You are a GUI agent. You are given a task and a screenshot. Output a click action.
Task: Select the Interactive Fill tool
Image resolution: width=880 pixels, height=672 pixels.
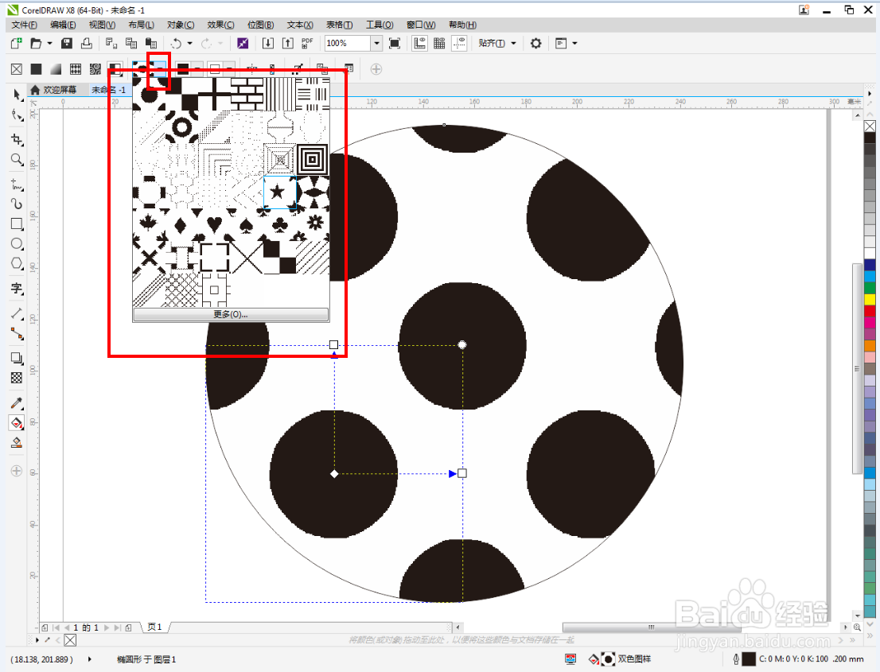[x=17, y=422]
